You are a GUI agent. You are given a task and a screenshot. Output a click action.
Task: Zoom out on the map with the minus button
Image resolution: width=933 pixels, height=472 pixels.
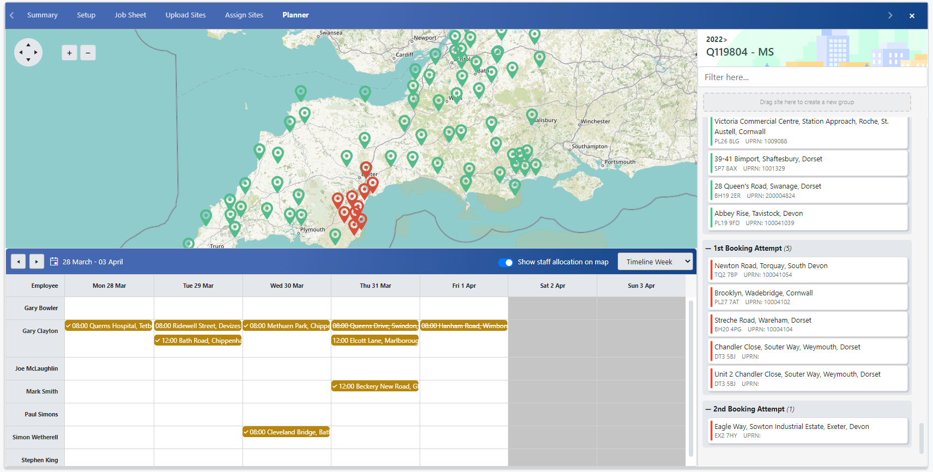tap(88, 53)
